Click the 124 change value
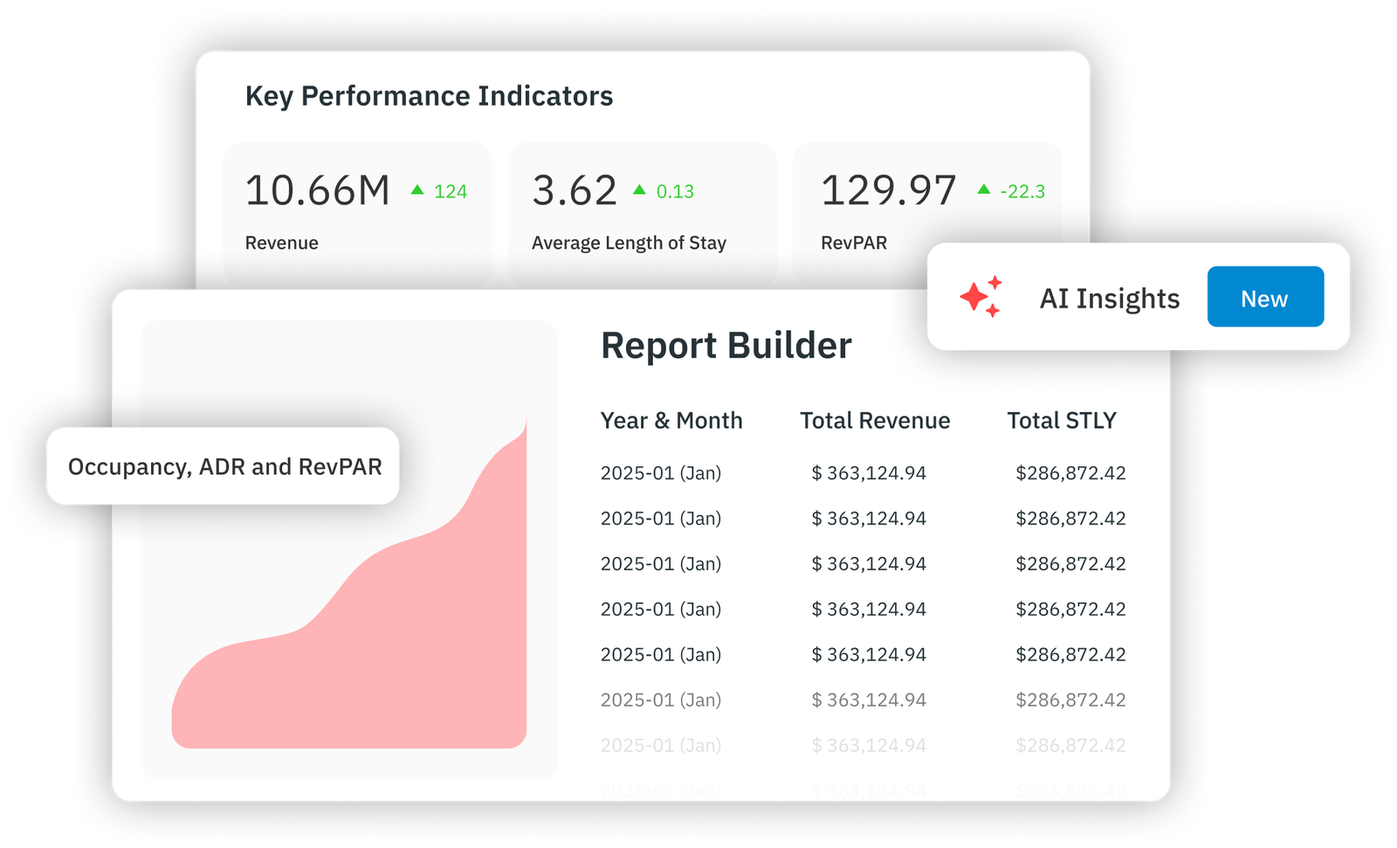This screenshot has height=848, width=1397. click(451, 191)
